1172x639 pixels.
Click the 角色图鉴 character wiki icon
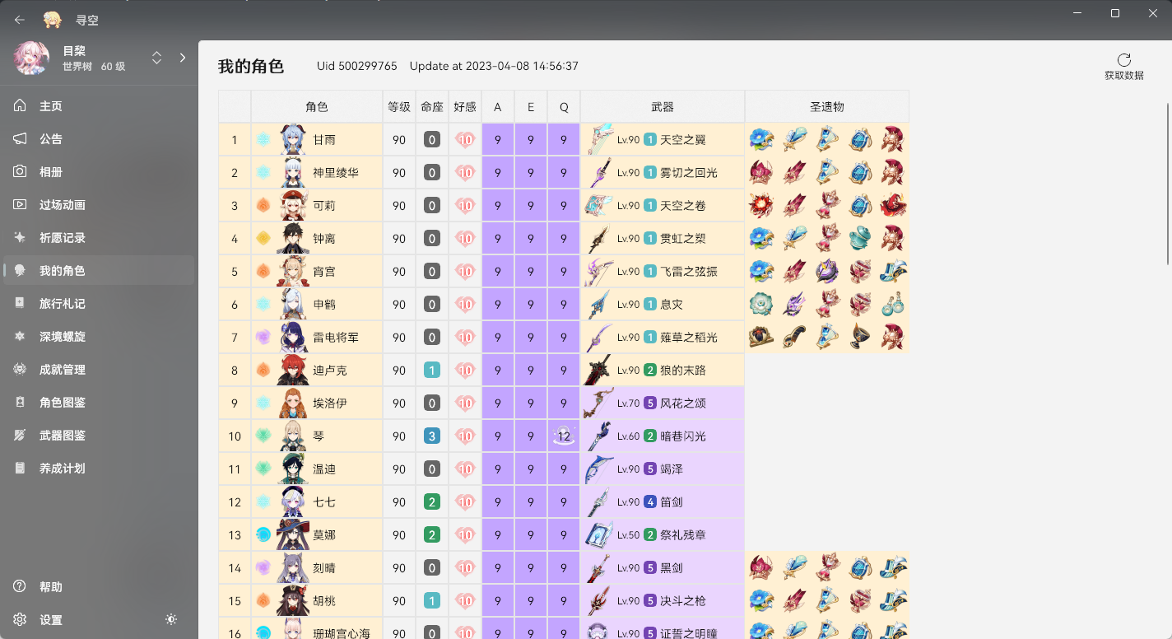pyautogui.click(x=20, y=403)
